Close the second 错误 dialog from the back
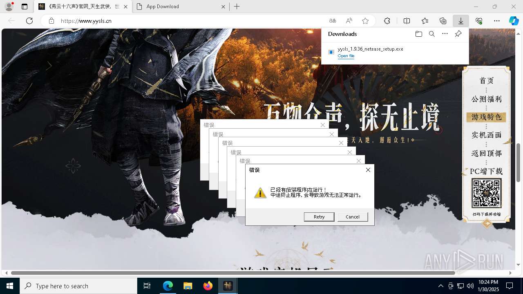Image resolution: width=523 pixels, height=294 pixels. [332, 134]
